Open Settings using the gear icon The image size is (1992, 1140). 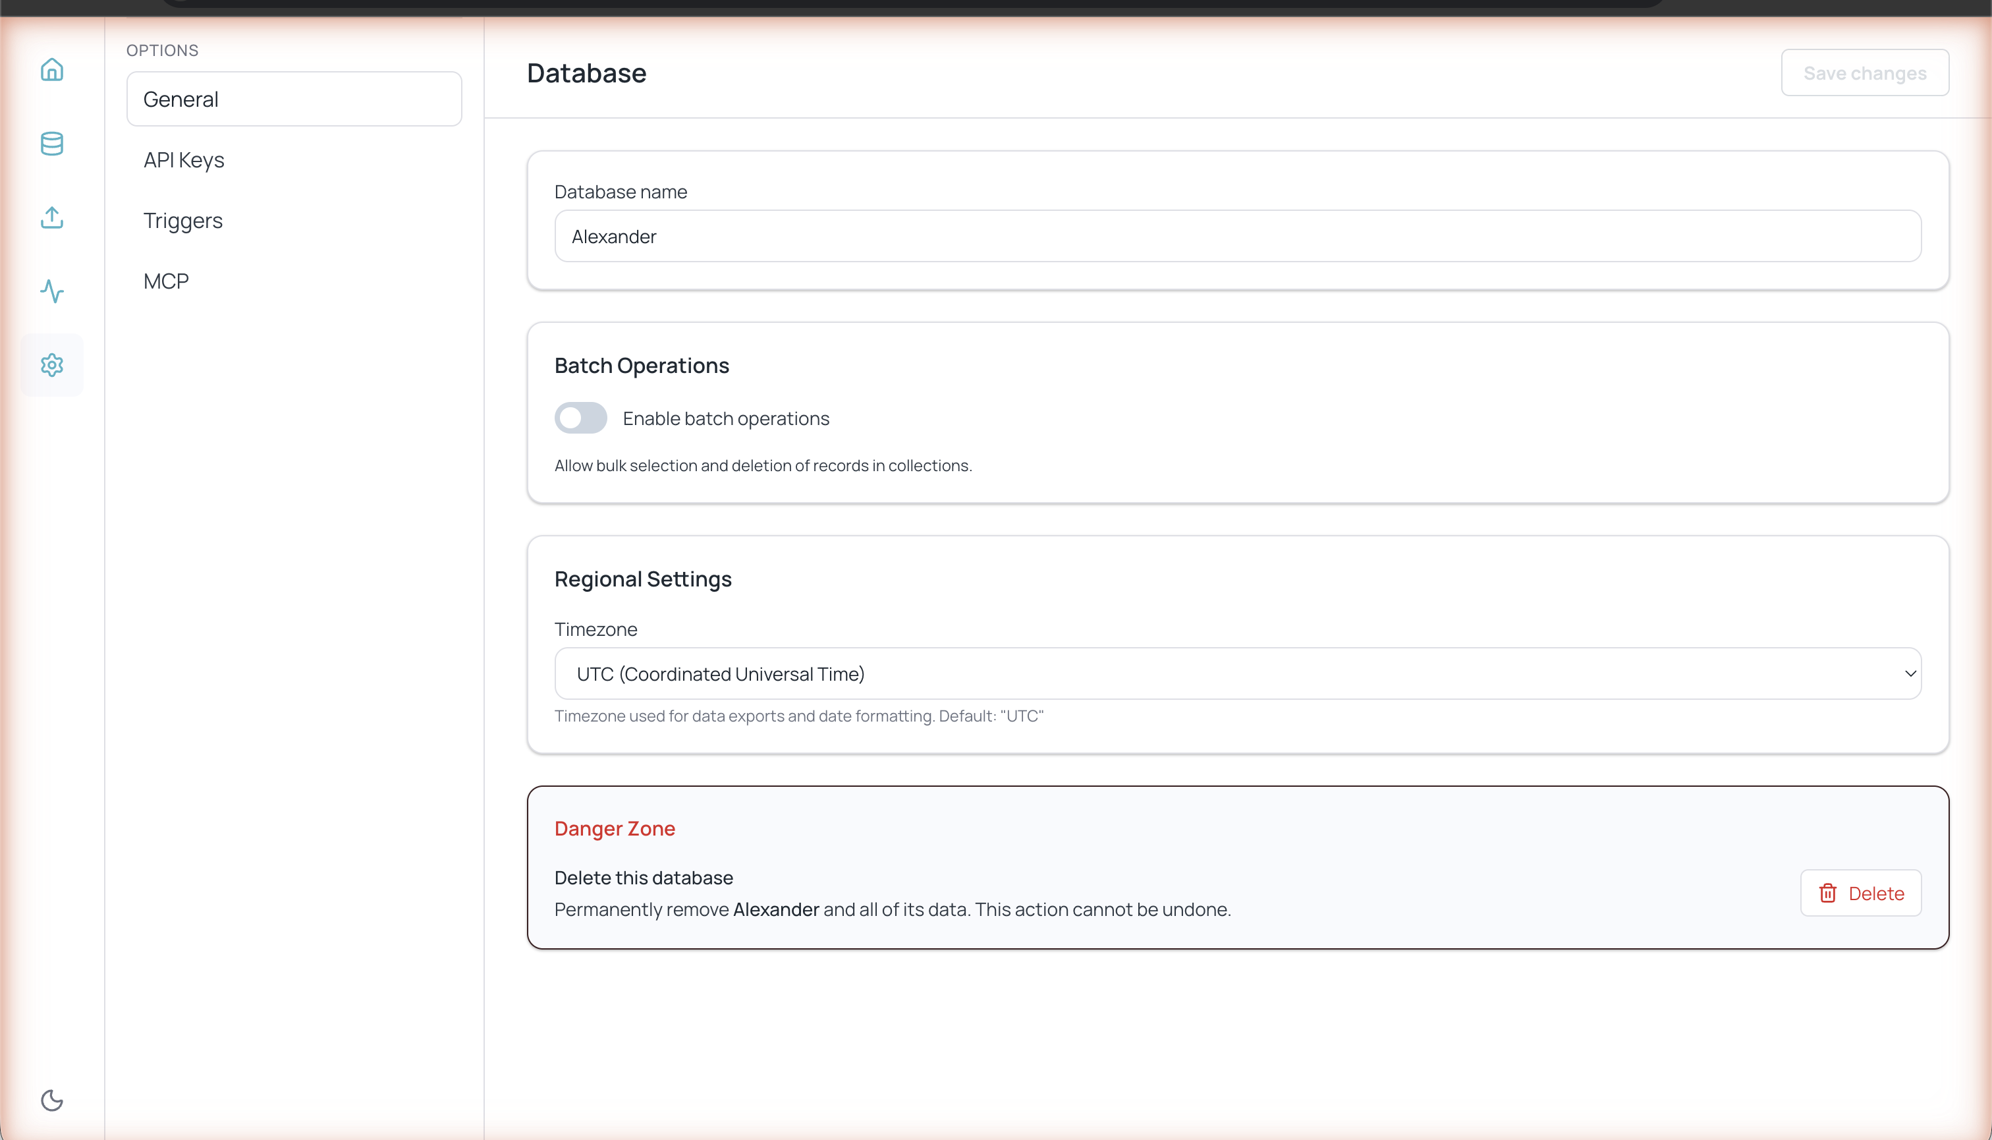pyautogui.click(x=51, y=365)
